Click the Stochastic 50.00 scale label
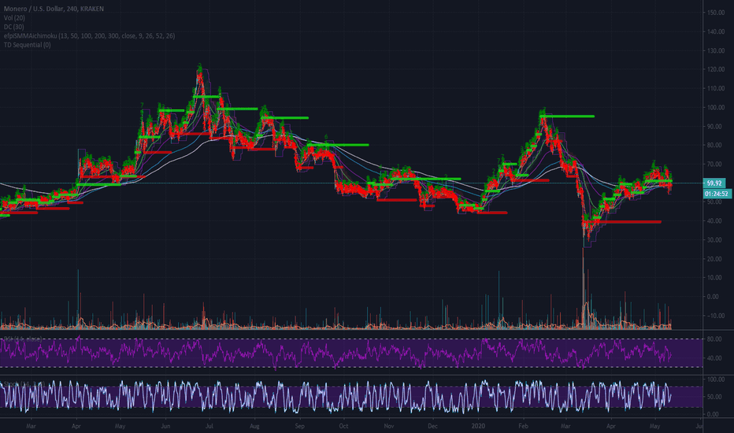This screenshot has height=433, width=734. pos(714,397)
